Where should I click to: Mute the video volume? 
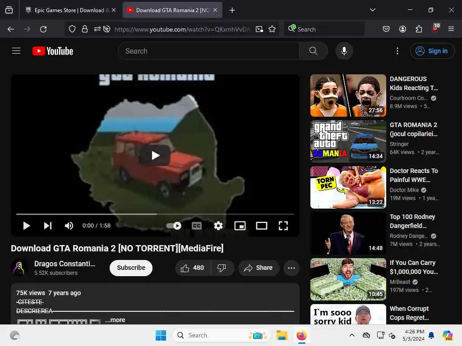click(x=69, y=226)
